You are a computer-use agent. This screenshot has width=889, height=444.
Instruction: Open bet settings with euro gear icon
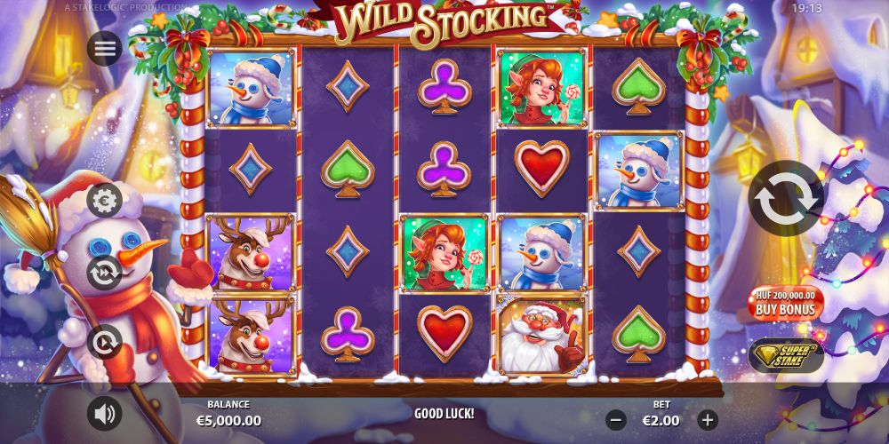pyautogui.click(x=105, y=201)
